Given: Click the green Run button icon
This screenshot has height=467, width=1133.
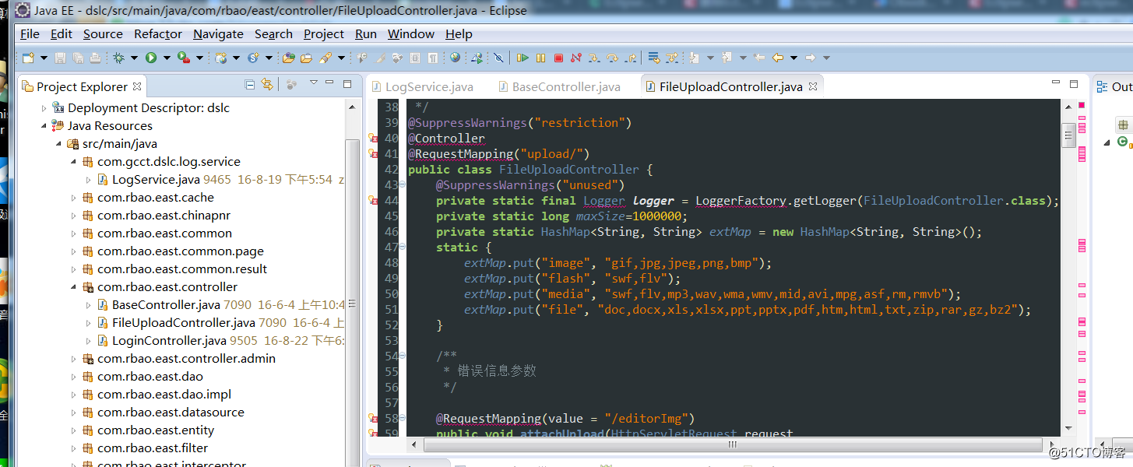Looking at the screenshot, I should pyautogui.click(x=151, y=58).
